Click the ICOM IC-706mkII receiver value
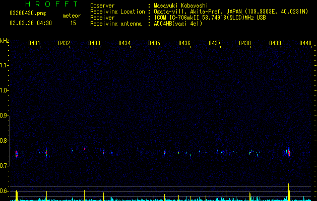Image resolution: width=317 pixels, height=201 pixels. pos(210,18)
